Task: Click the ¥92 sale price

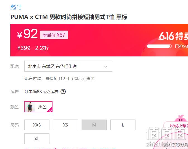Action: pyautogui.click(x=28, y=34)
